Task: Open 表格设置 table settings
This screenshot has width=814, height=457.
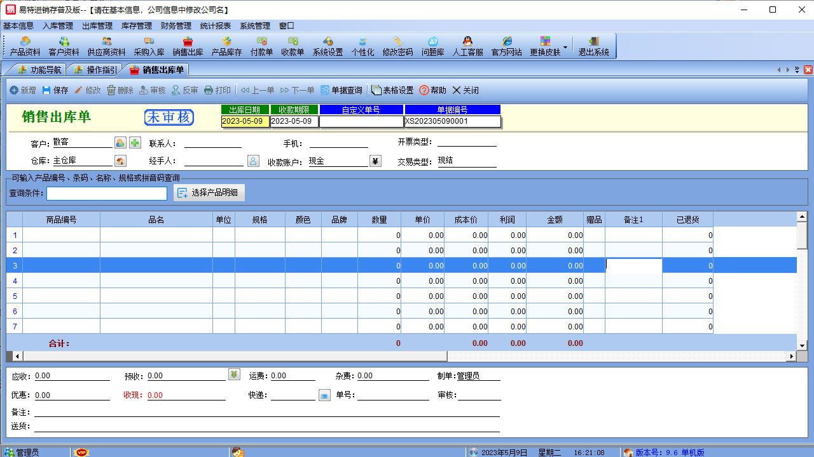Action: (393, 89)
